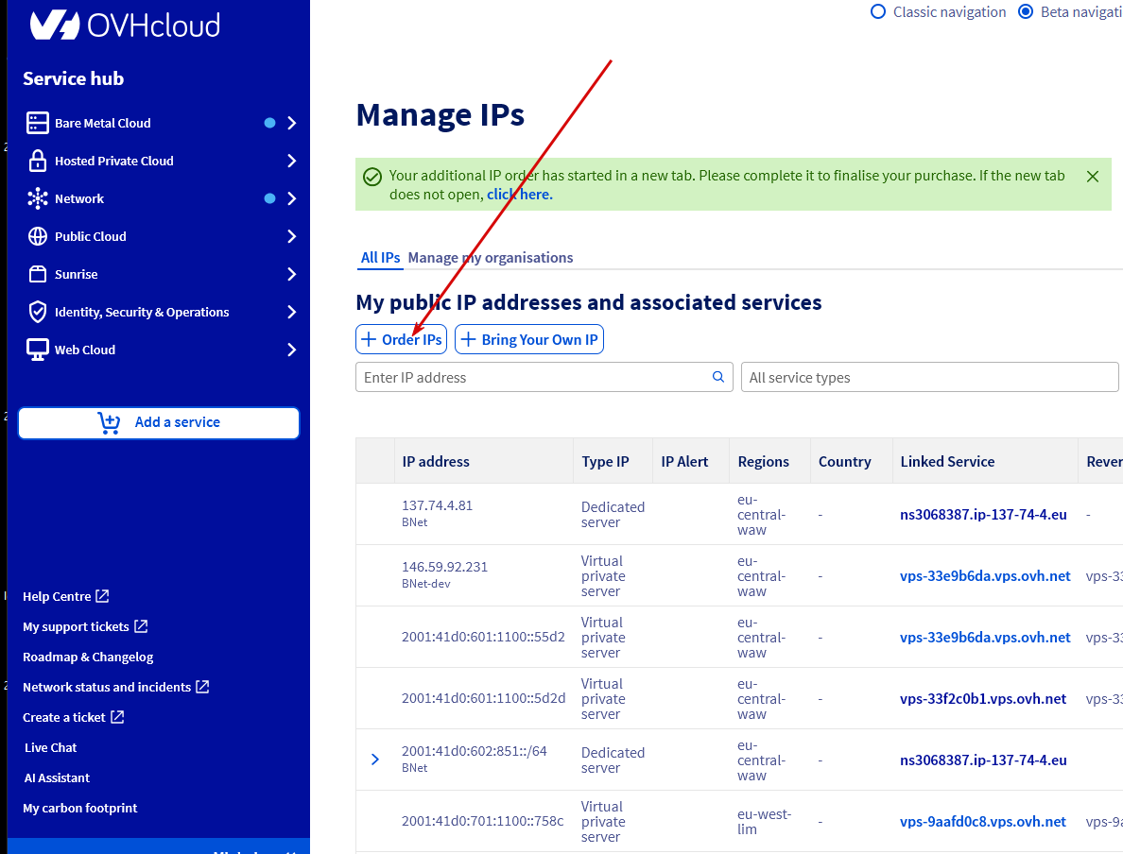Click the cart icon in Add a service
Viewport: 1123px width, 854px height.
click(109, 422)
